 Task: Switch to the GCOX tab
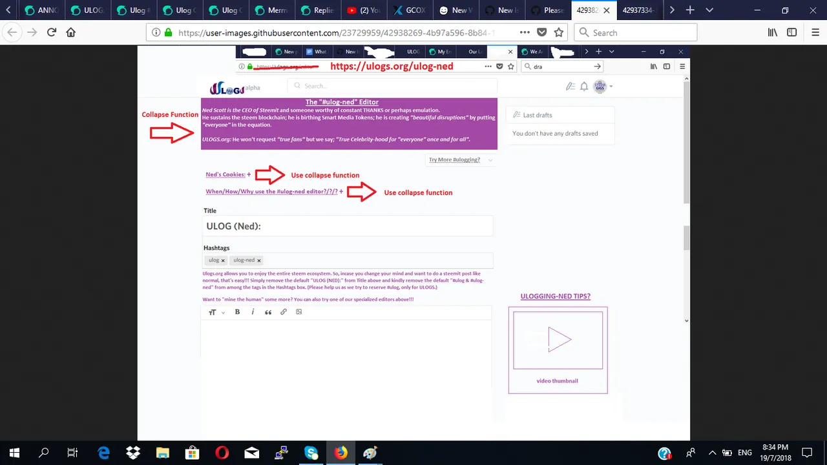409,10
